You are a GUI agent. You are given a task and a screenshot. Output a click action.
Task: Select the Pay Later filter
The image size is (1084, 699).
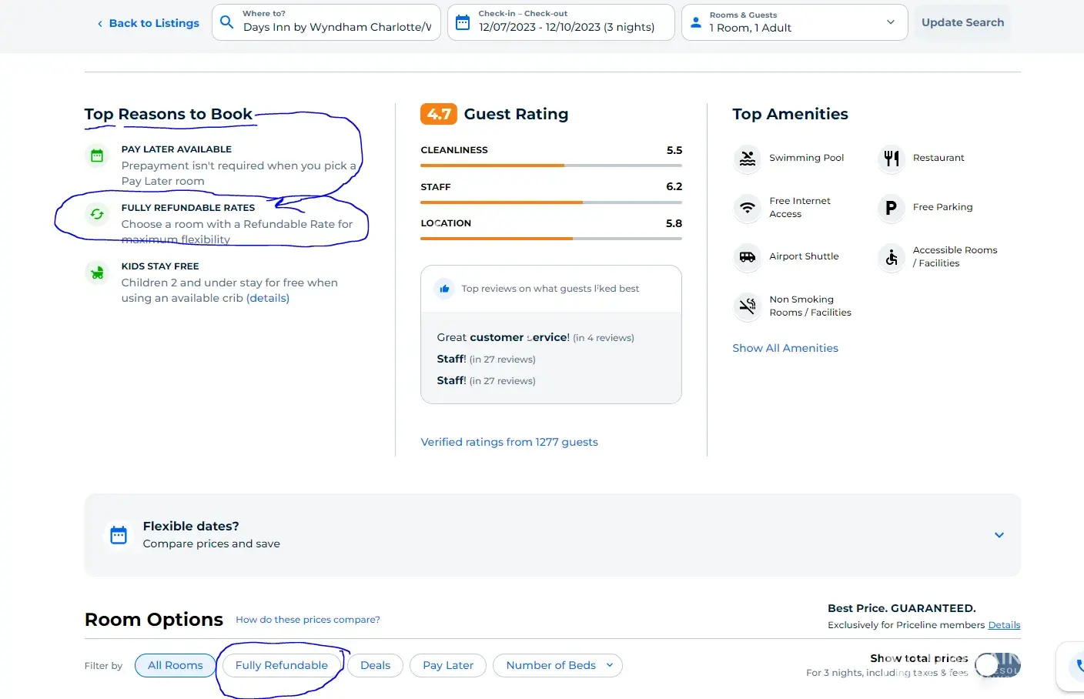coord(447,666)
